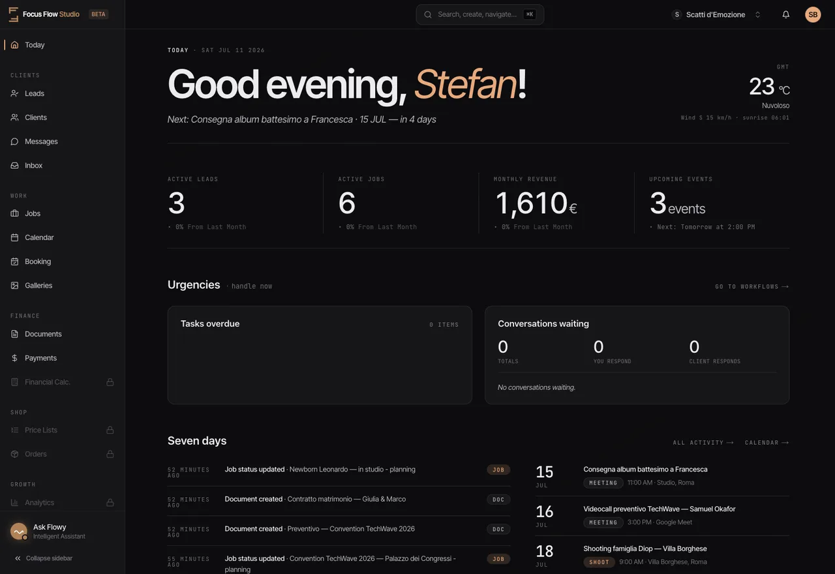The height and width of the screenshot is (574, 835).
Task: Click the Inbox tray icon
Action: tap(14, 166)
